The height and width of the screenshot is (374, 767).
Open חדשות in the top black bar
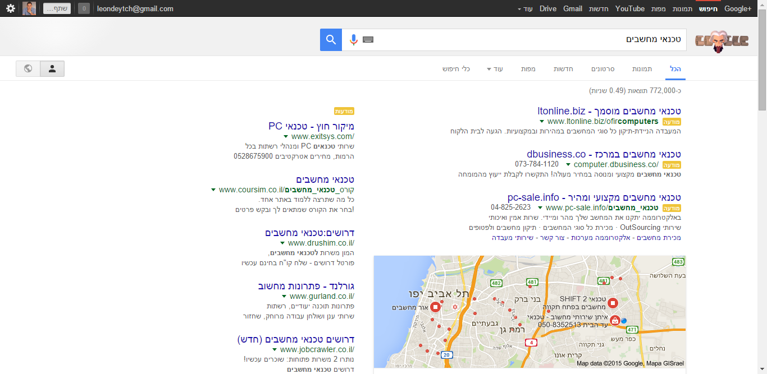(599, 9)
